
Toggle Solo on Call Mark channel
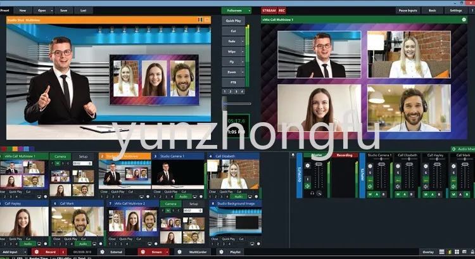point(453,173)
